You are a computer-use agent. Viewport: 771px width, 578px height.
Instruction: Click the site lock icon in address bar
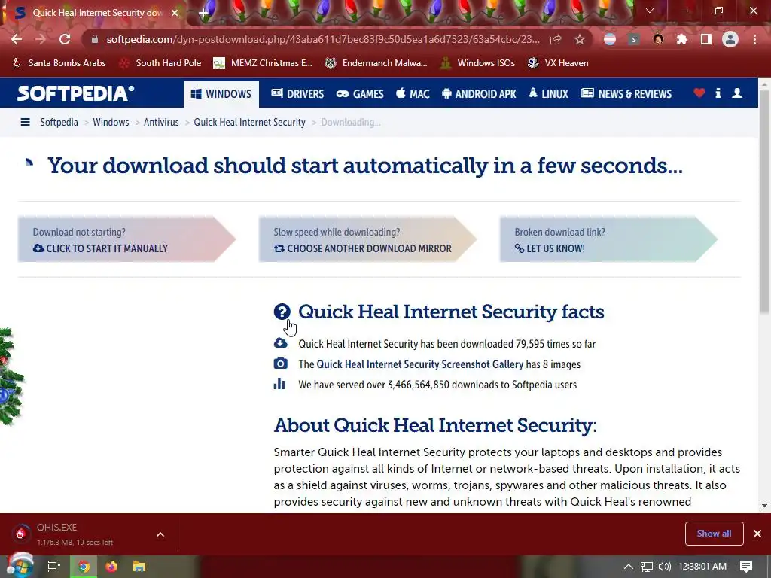(95, 39)
